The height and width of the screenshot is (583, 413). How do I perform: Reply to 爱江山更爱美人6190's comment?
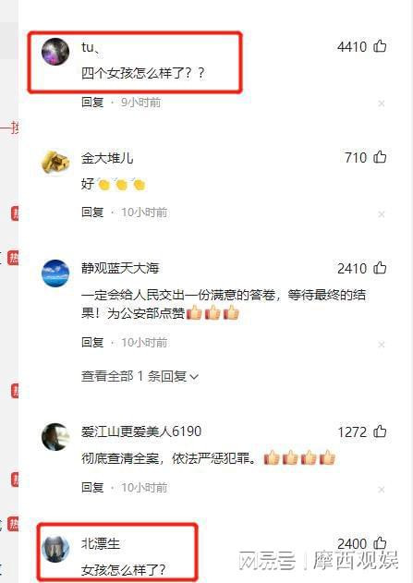92,487
